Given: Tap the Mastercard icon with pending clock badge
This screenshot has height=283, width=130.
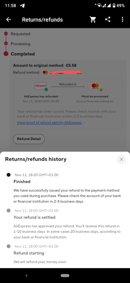Looking at the screenshot, I should click(x=96, y=86).
